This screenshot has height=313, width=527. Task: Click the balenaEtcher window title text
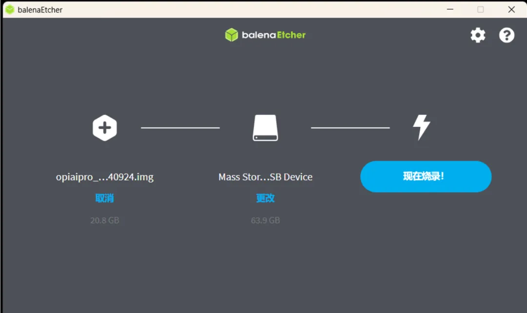40,10
